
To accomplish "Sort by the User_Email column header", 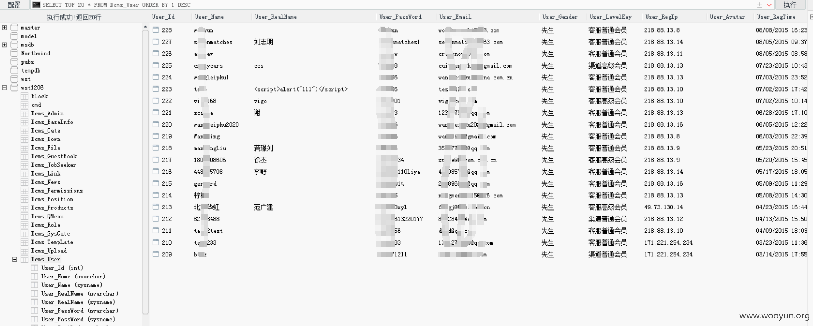I will pyautogui.click(x=455, y=17).
